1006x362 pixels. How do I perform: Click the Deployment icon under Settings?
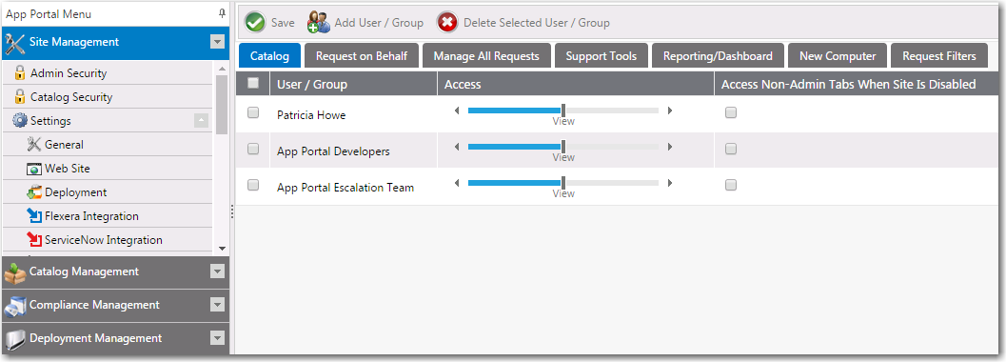pos(34,191)
